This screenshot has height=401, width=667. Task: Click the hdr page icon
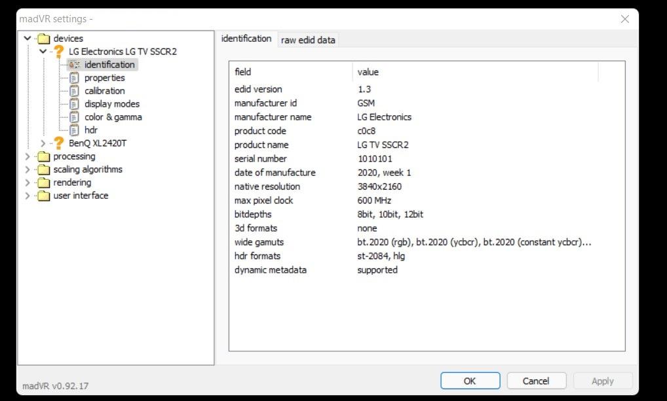[74, 130]
